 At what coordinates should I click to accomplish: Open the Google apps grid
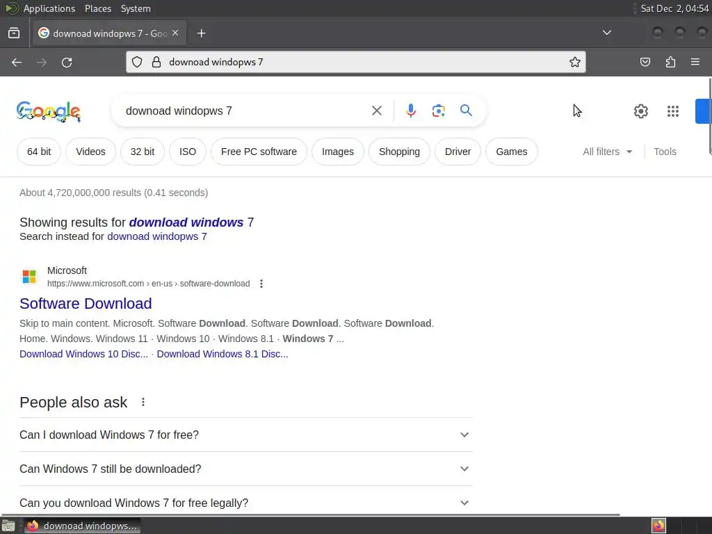pos(673,111)
